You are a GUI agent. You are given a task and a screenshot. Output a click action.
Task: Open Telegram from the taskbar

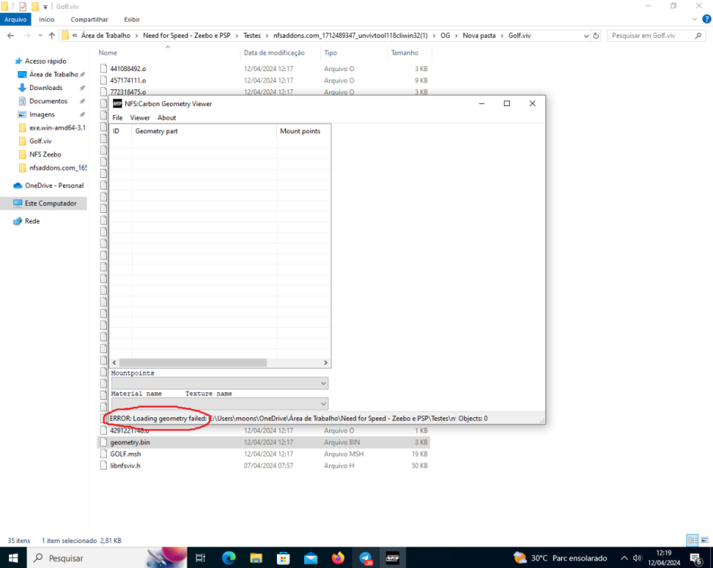365,558
